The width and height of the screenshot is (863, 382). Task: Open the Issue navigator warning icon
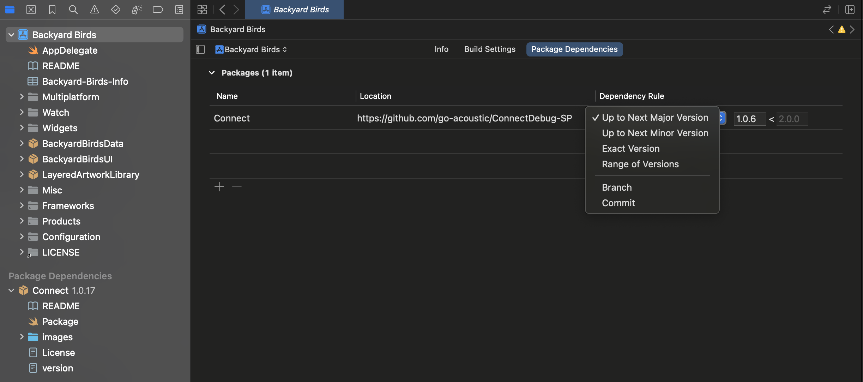point(95,10)
